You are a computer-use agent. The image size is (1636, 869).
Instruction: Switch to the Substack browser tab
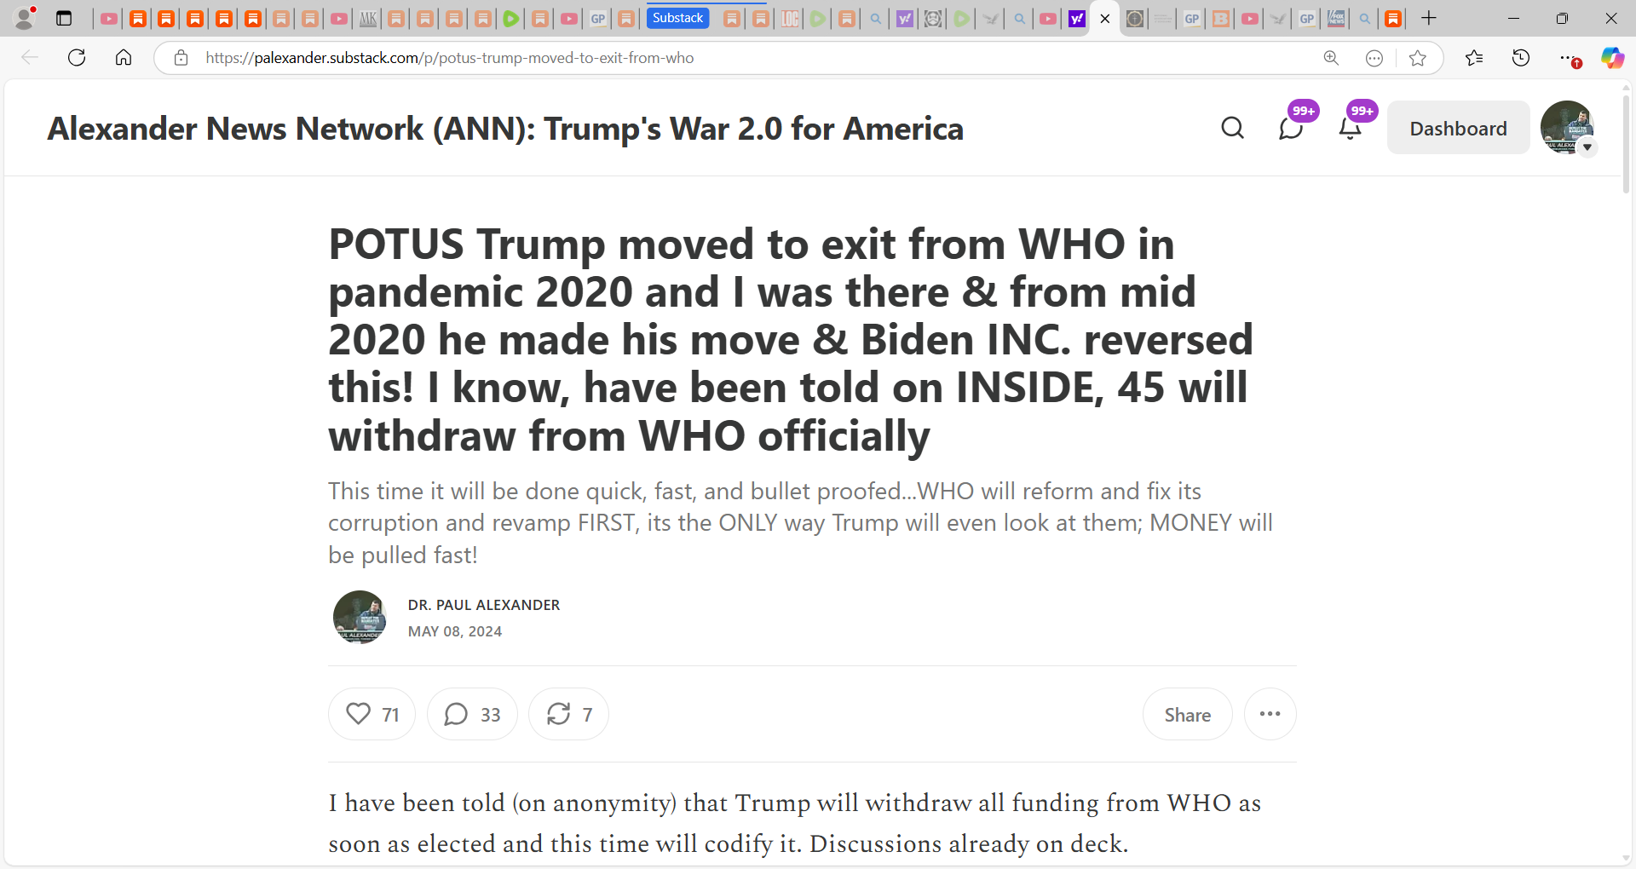(678, 18)
